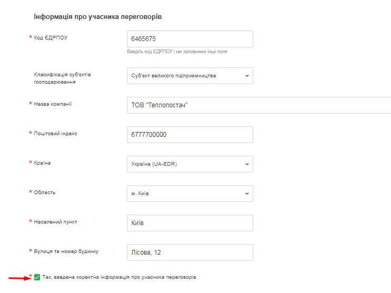Tick the correct-information confirmation checkbox
This screenshot has width=391, height=293.
click(37, 277)
